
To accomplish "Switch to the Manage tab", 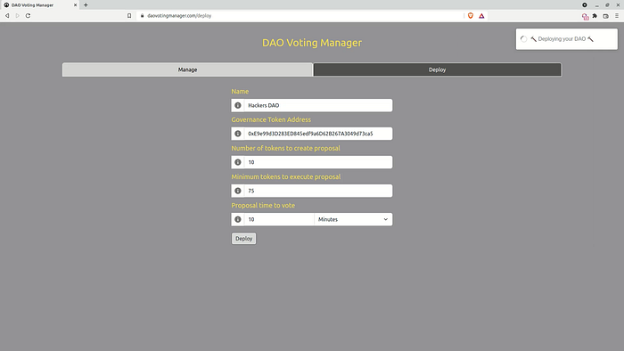I will point(187,69).
